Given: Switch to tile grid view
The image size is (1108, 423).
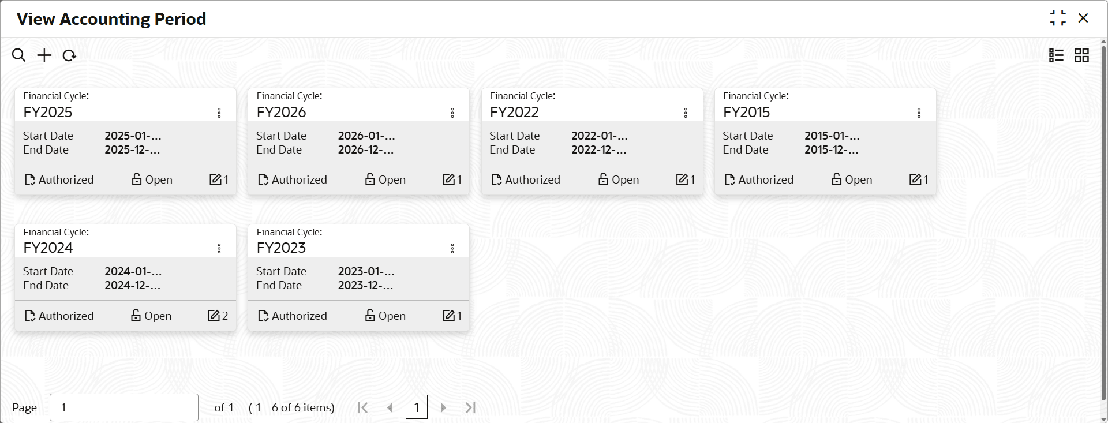Looking at the screenshot, I should (1081, 55).
